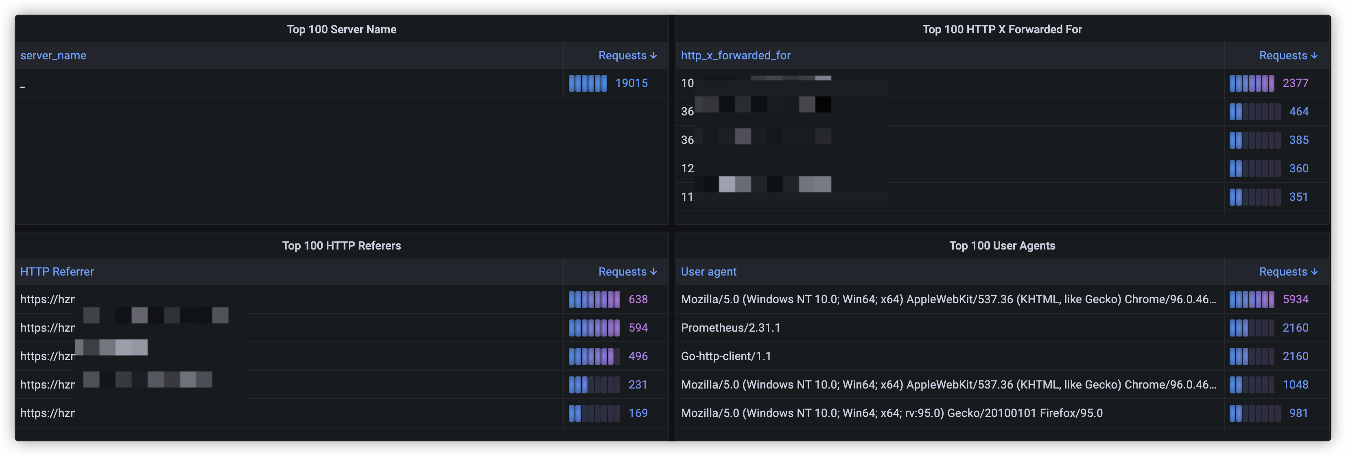Click the User agent column header
Viewport: 1346px width, 456px height.
[x=708, y=272]
